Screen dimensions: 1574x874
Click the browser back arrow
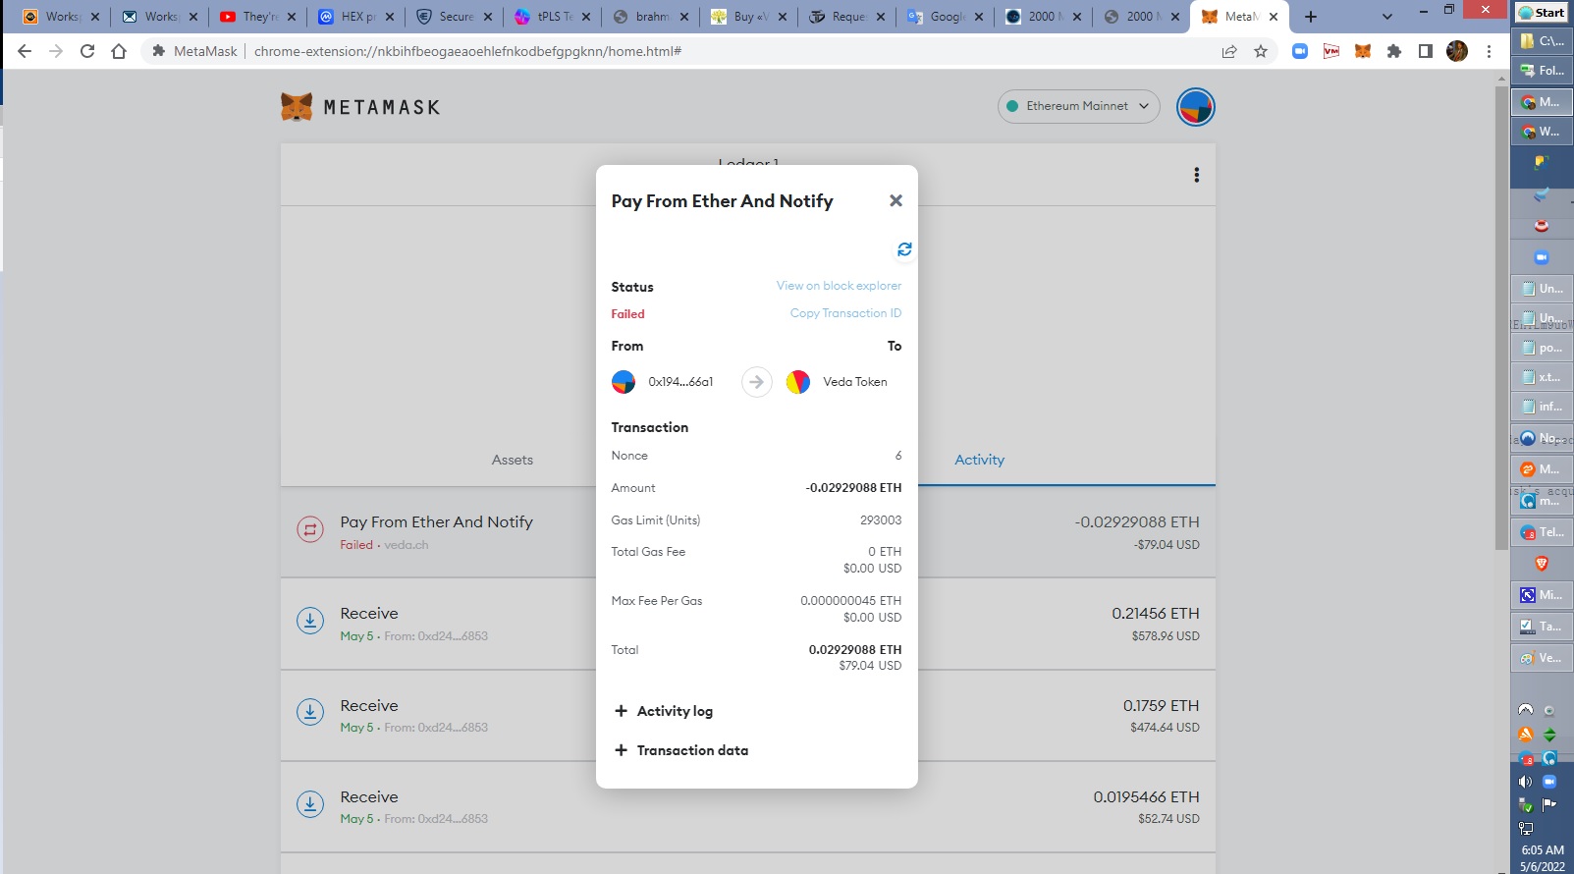(25, 51)
